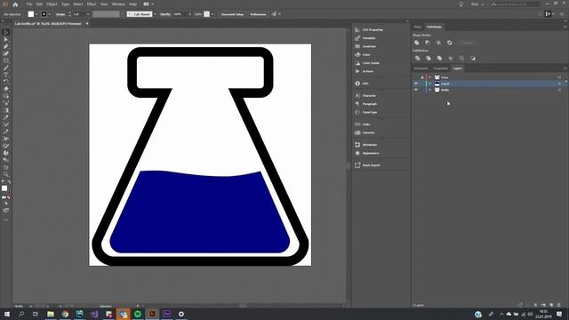Image resolution: width=569 pixels, height=320 pixels.
Task: Open the Attributes panel
Action: point(365,145)
